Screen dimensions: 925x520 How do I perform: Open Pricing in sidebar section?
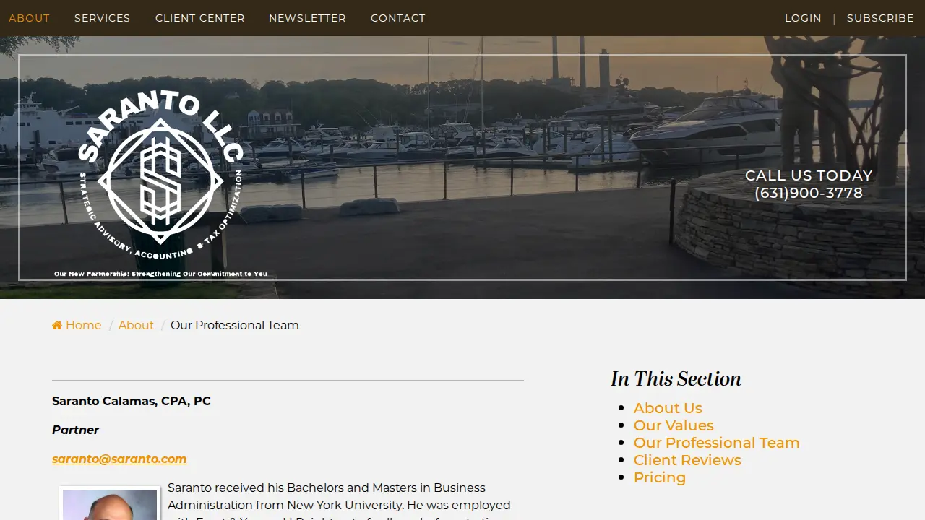[660, 477]
